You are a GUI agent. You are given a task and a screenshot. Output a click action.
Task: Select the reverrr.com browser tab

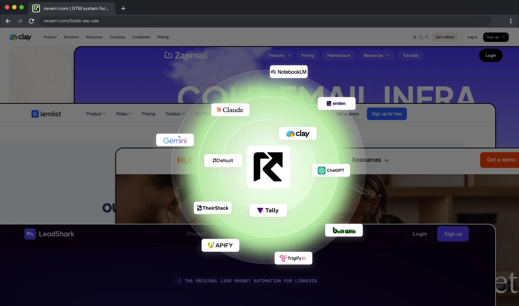pyautogui.click(x=72, y=8)
